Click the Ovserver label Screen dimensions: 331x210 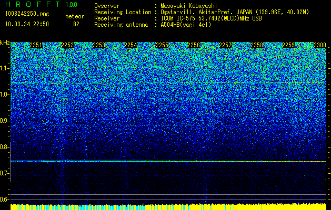point(107,6)
